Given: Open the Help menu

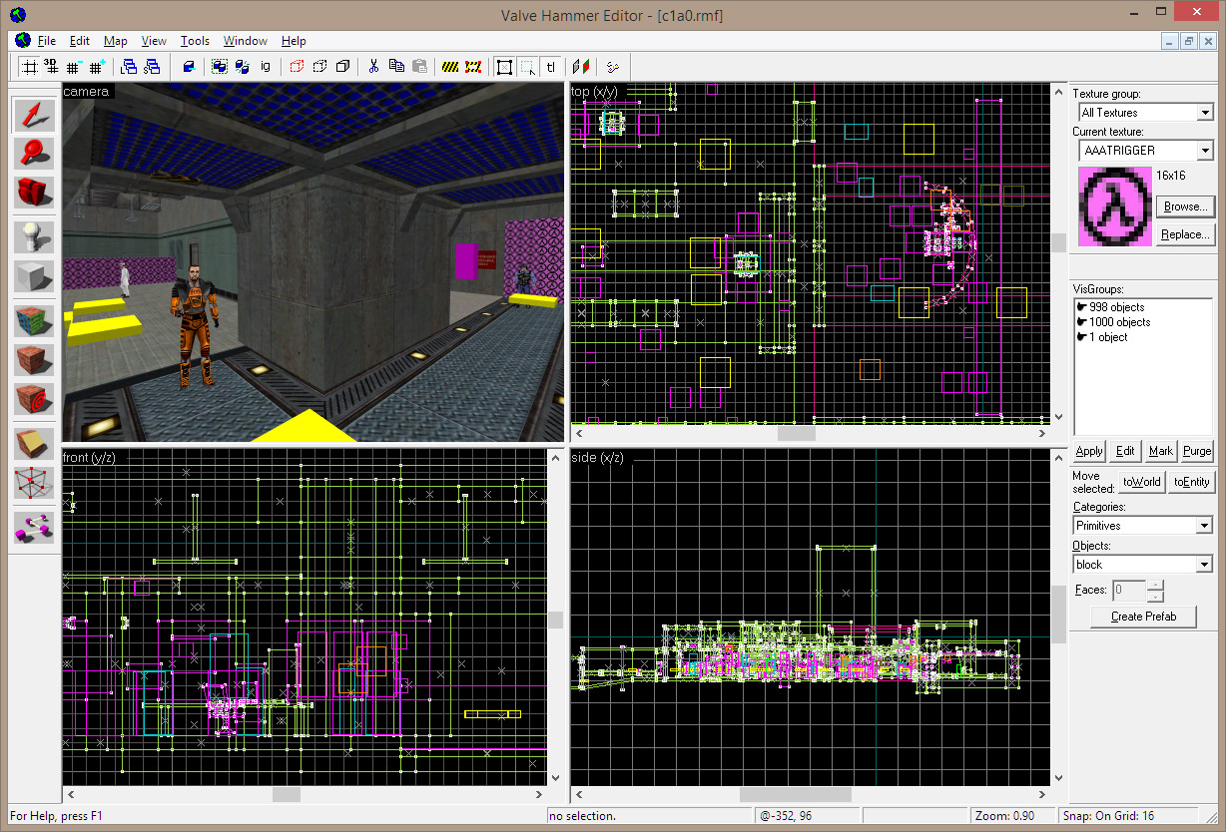Looking at the screenshot, I should (x=294, y=41).
